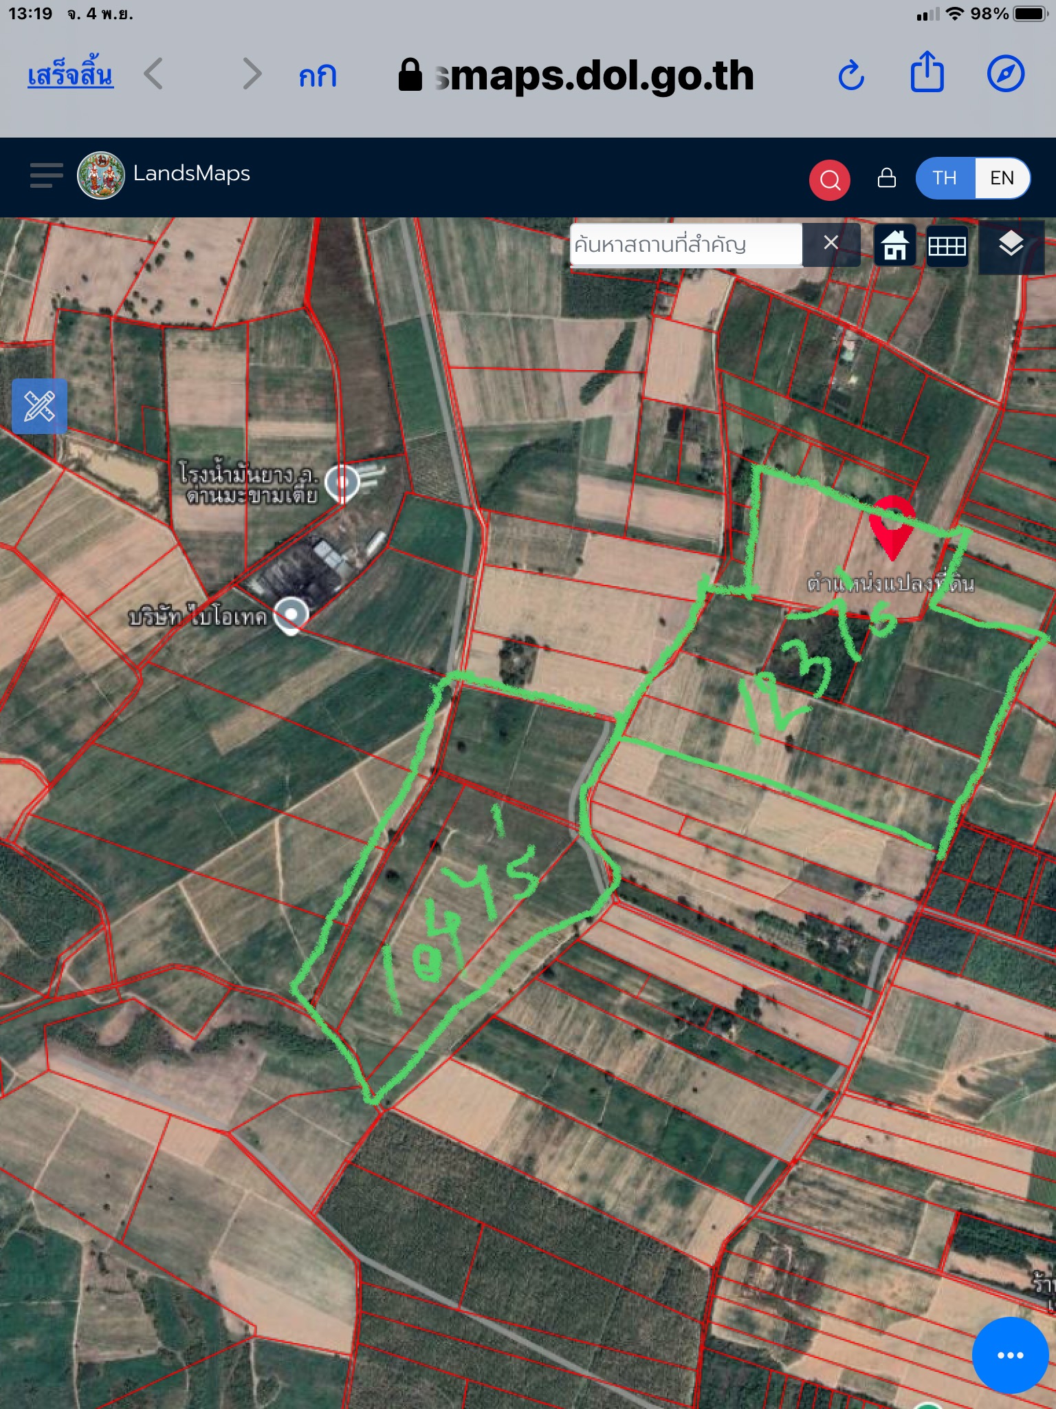1056x1409 pixels.
Task: Go back in browser
Action: pos(154,74)
